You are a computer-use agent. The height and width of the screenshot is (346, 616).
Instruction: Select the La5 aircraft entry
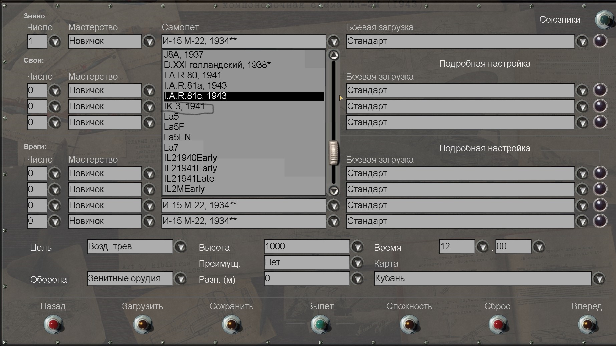coord(244,117)
